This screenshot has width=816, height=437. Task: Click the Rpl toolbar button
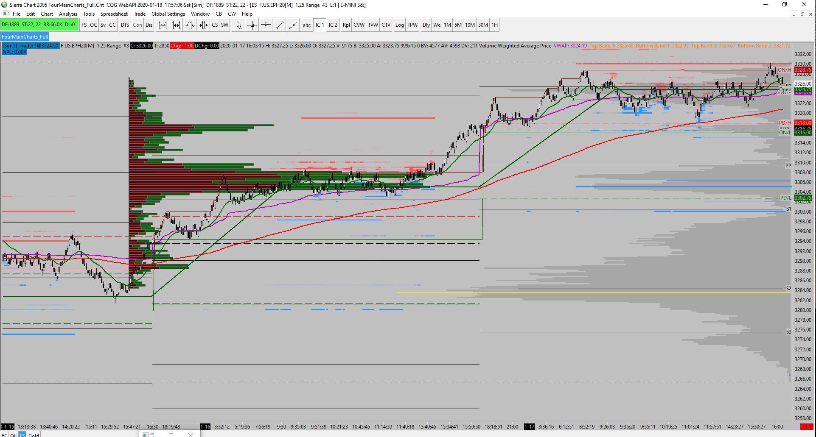pyautogui.click(x=347, y=25)
